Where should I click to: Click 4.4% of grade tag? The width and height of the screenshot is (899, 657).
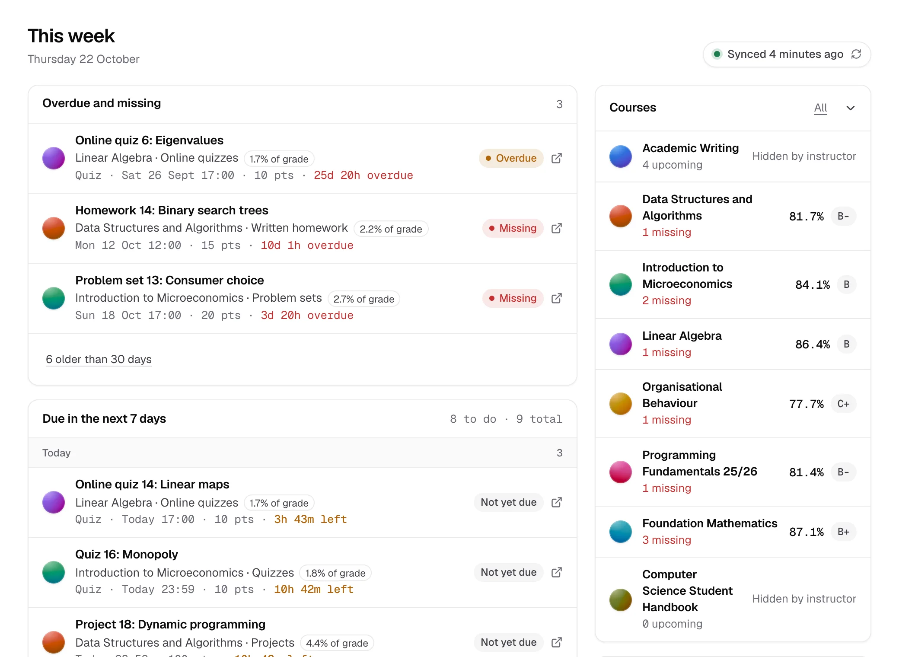(337, 643)
